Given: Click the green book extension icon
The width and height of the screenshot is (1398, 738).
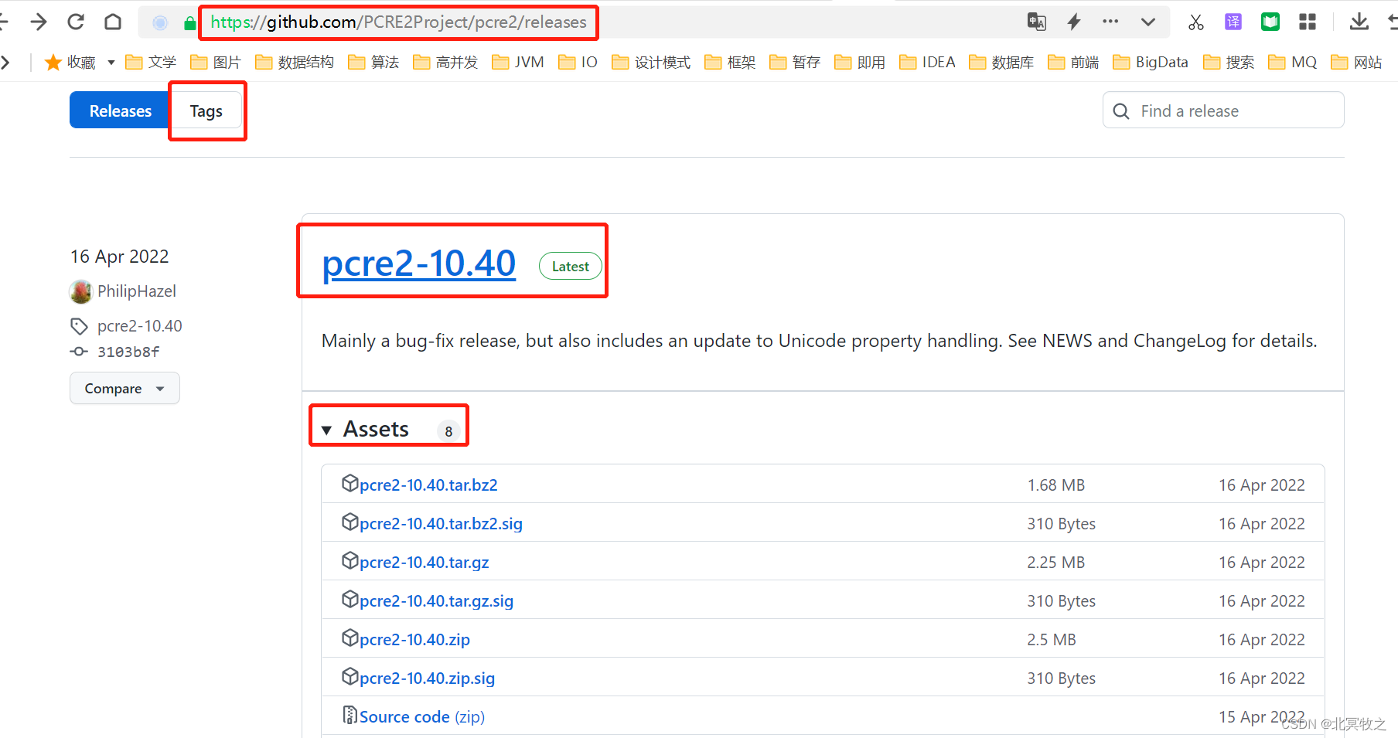Looking at the screenshot, I should pos(1270,22).
